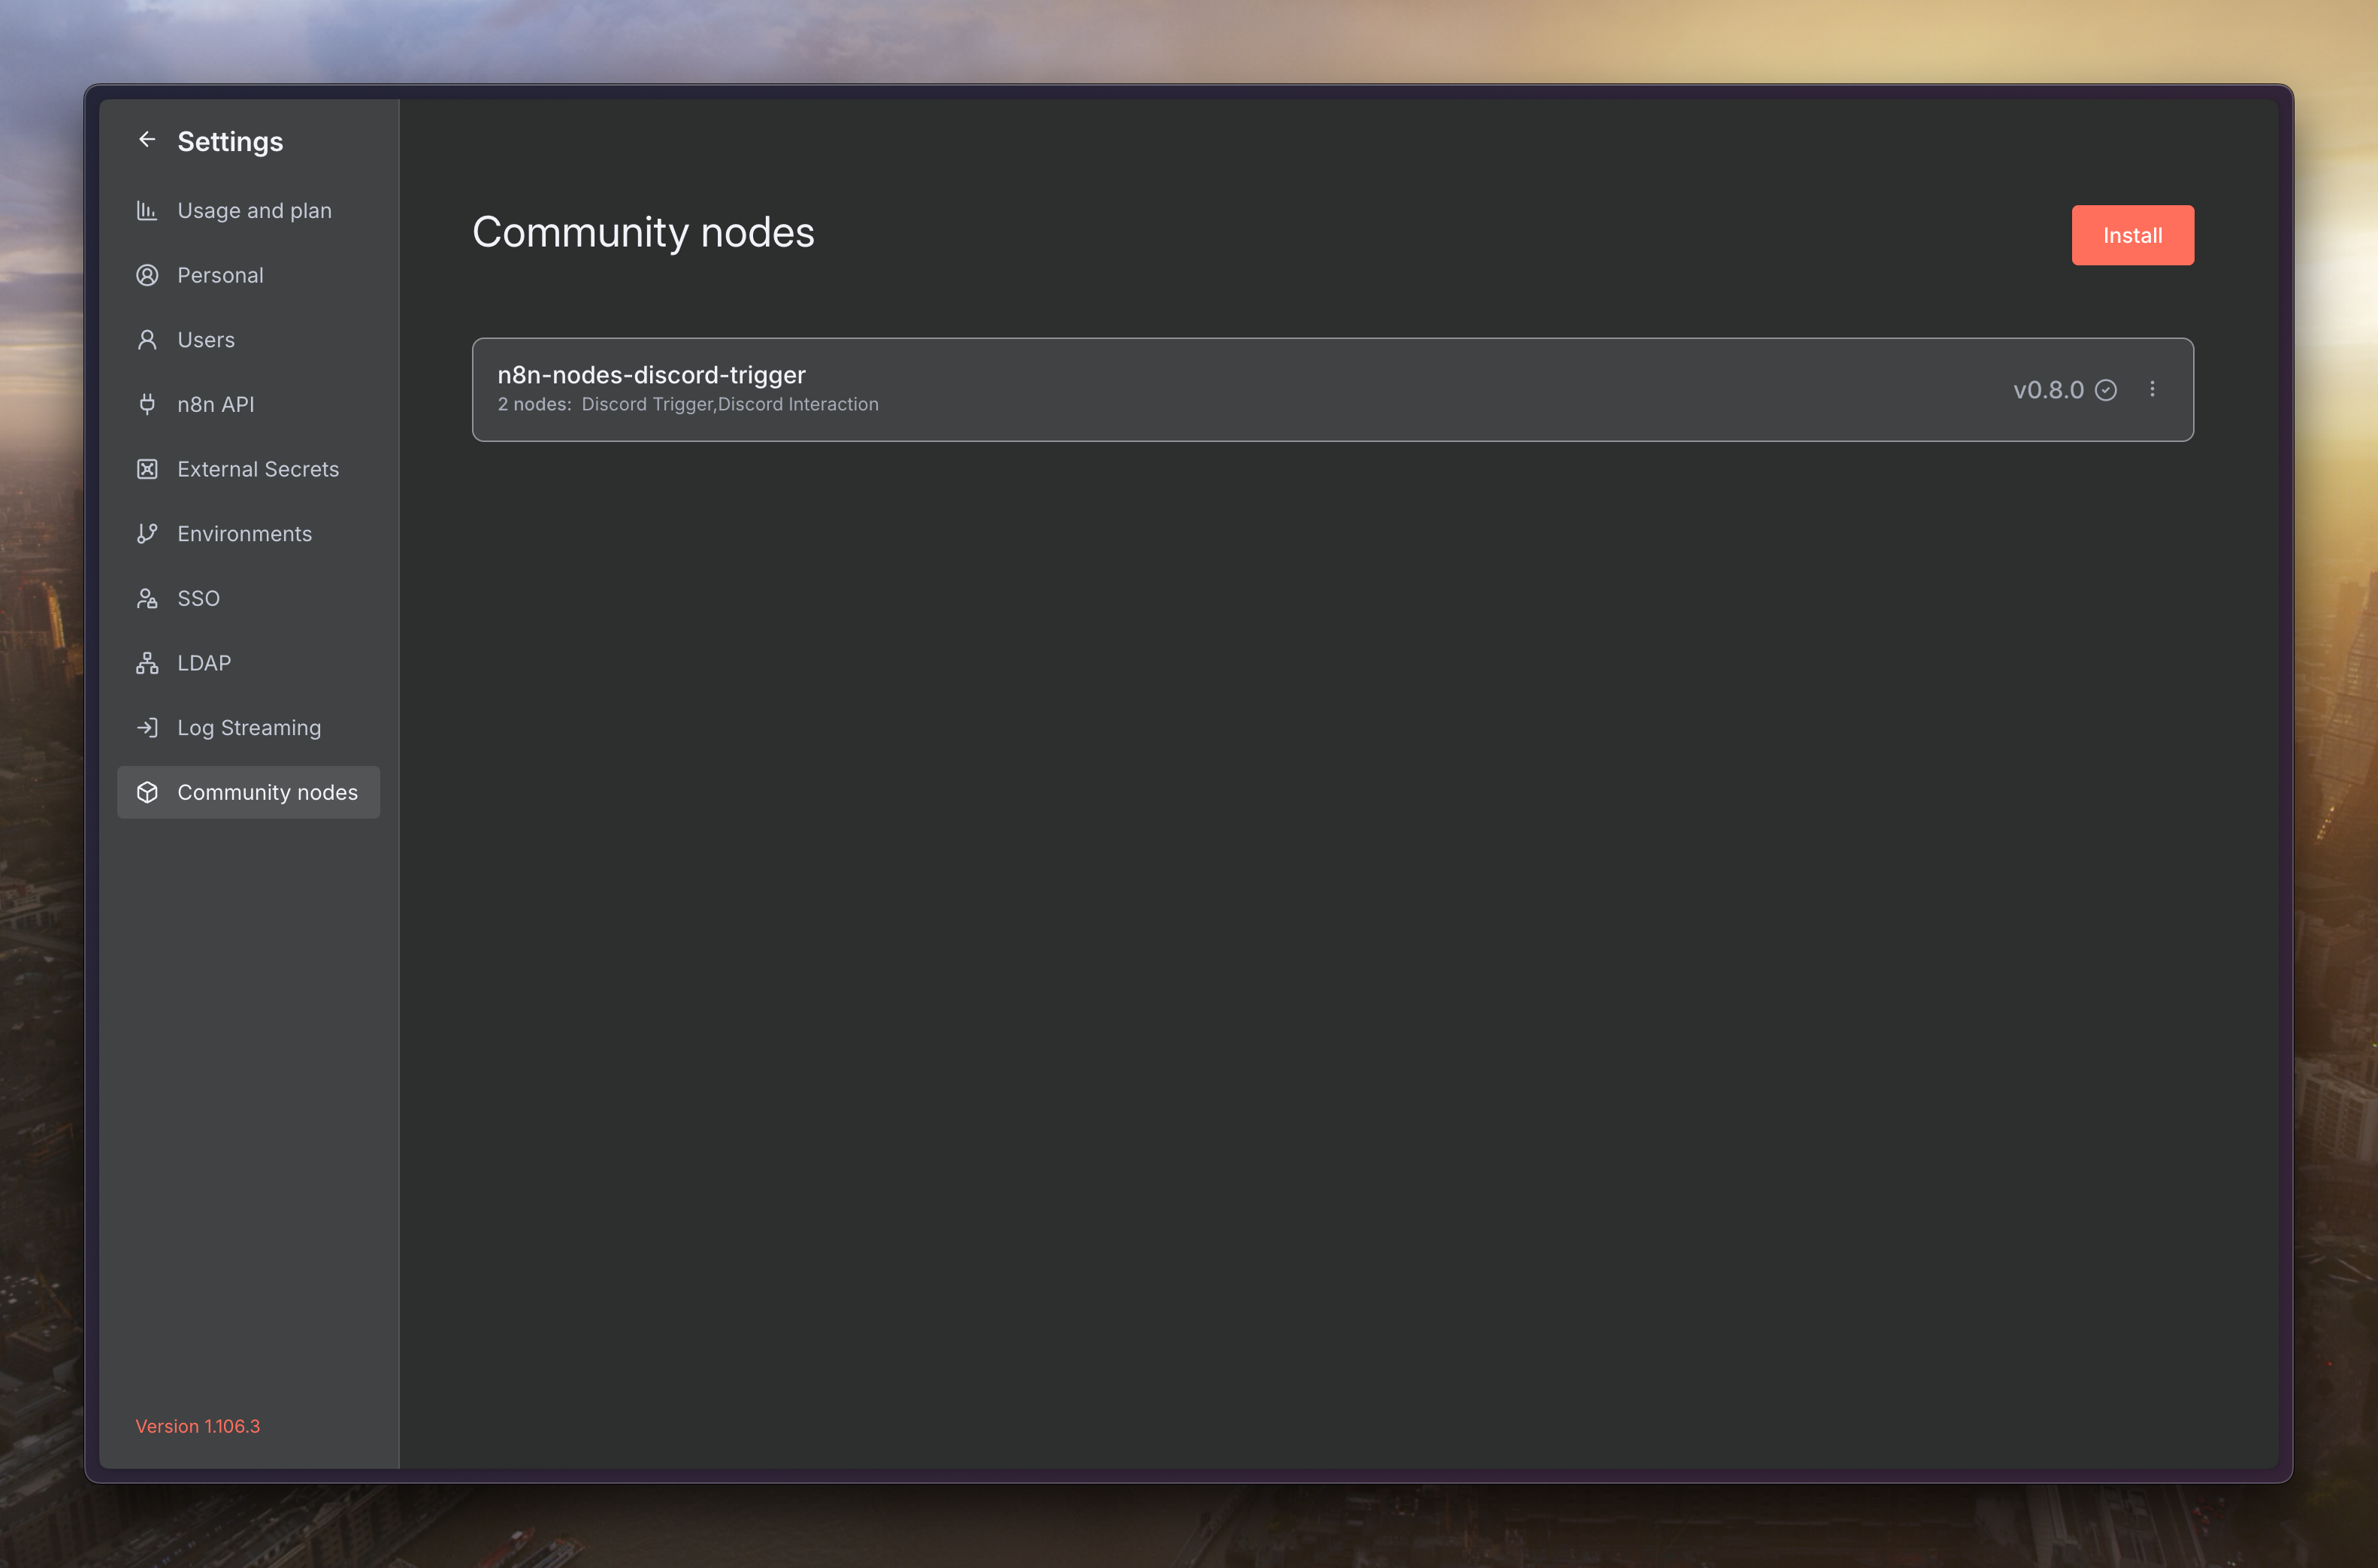This screenshot has height=1568, width=2378.
Task: Click the LDAP network icon
Action: (147, 663)
